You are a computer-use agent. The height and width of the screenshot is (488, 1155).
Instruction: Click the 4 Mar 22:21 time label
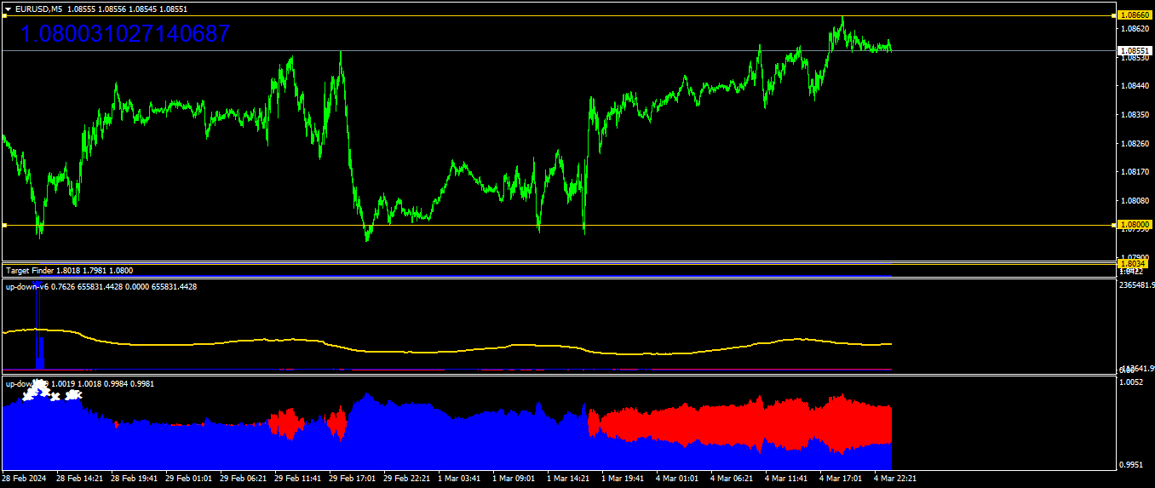896,479
